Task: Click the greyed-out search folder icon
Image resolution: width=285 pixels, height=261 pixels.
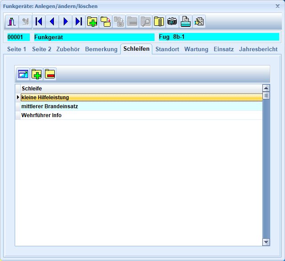Action: click(146, 21)
